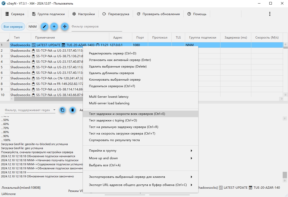Viewport: 288px width, 197px height.
Task: Click the 1080 port cell
Action: tap(140, 45)
